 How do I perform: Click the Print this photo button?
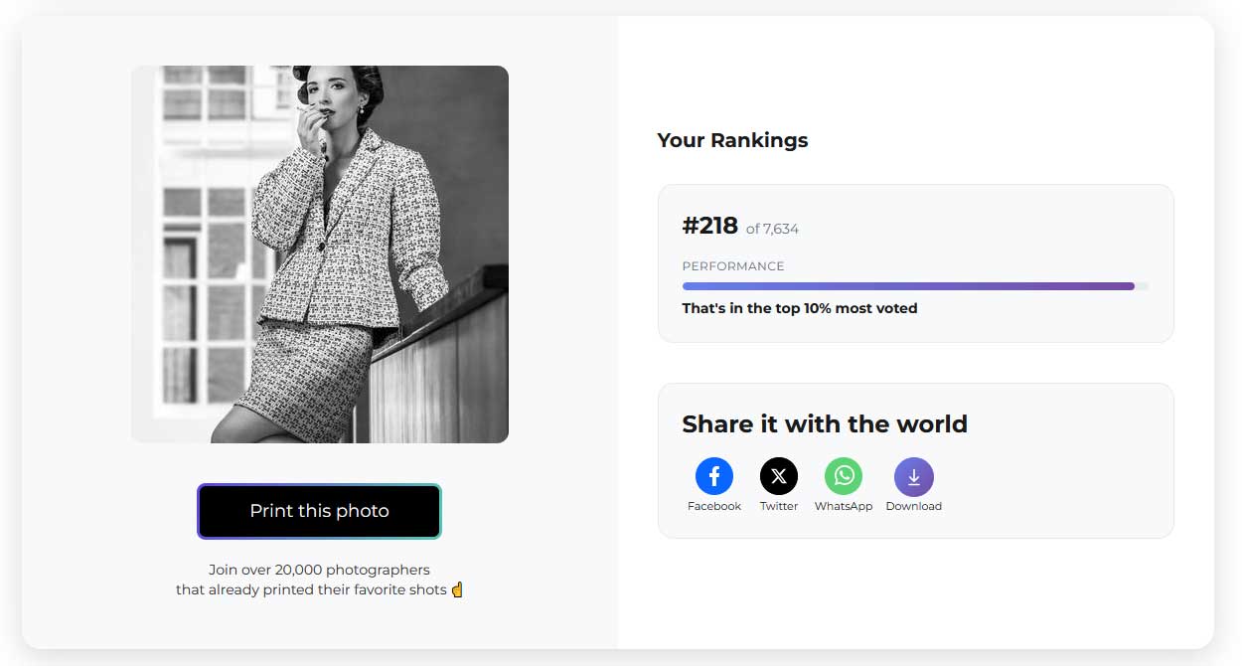(319, 511)
